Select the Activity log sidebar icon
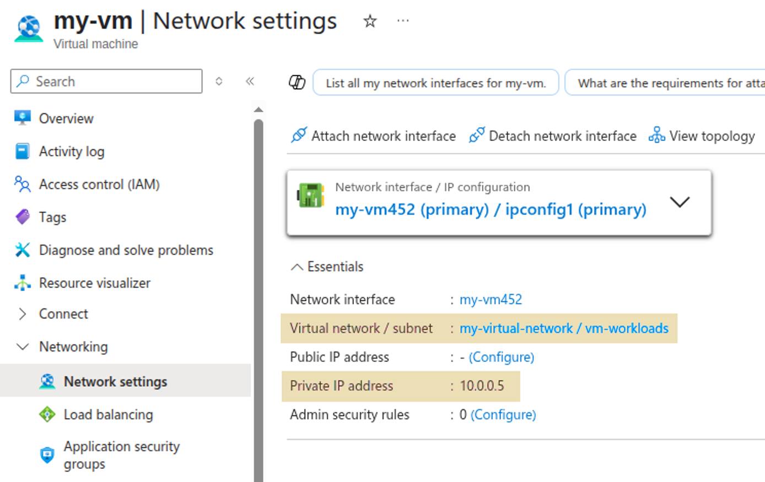The image size is (765, 482). point(23,151)
